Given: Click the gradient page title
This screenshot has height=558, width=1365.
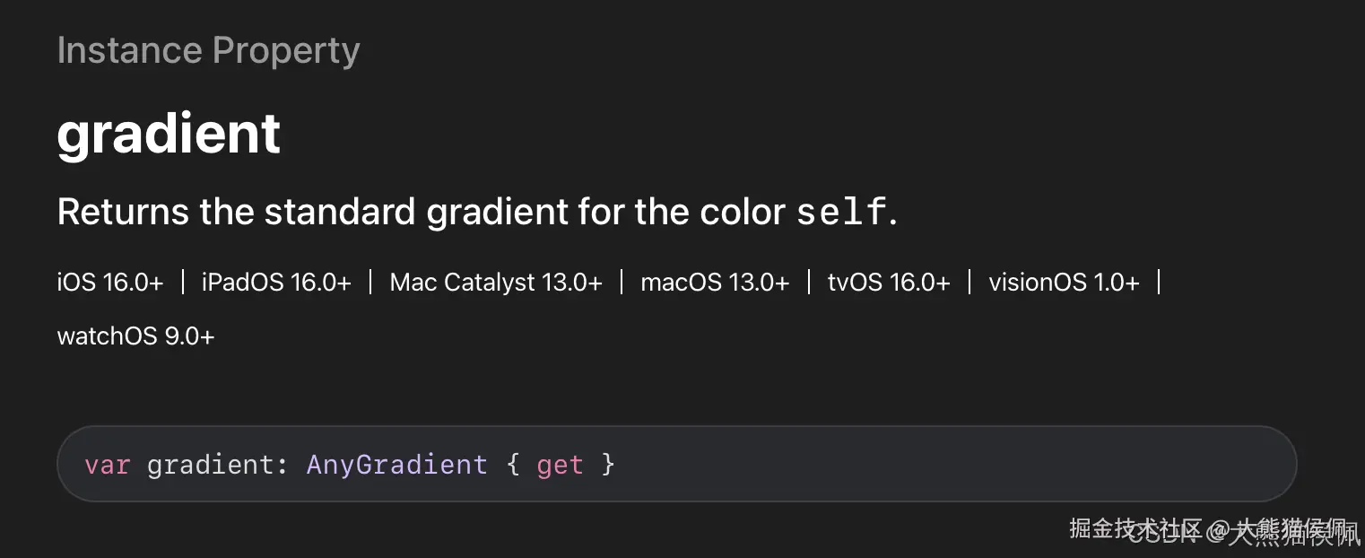Looking at the screenshot, I should (x=169, y=134).
